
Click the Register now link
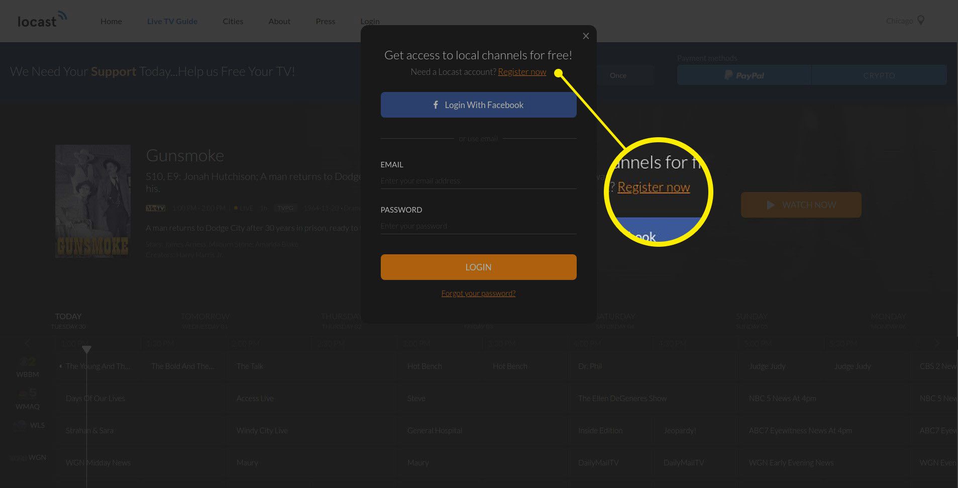click(522, 72)
